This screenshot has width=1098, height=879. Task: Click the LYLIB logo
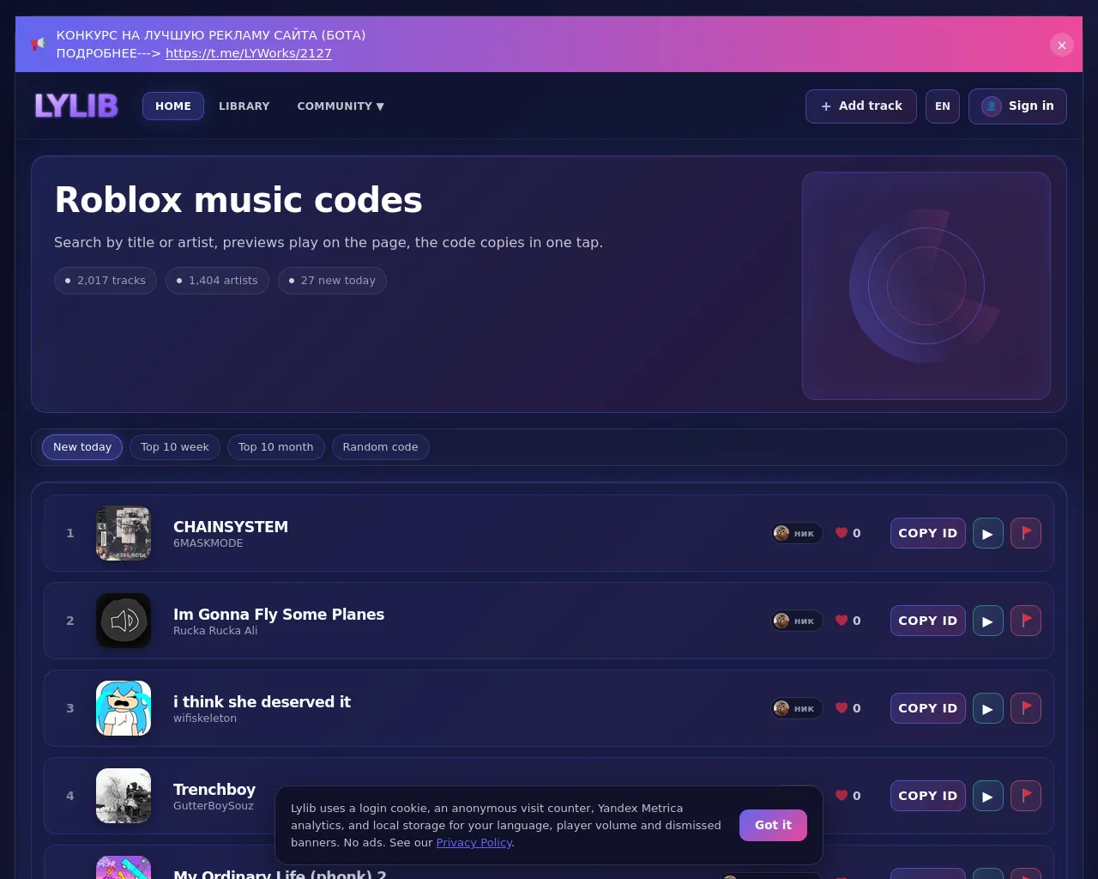tap(76, 106)
